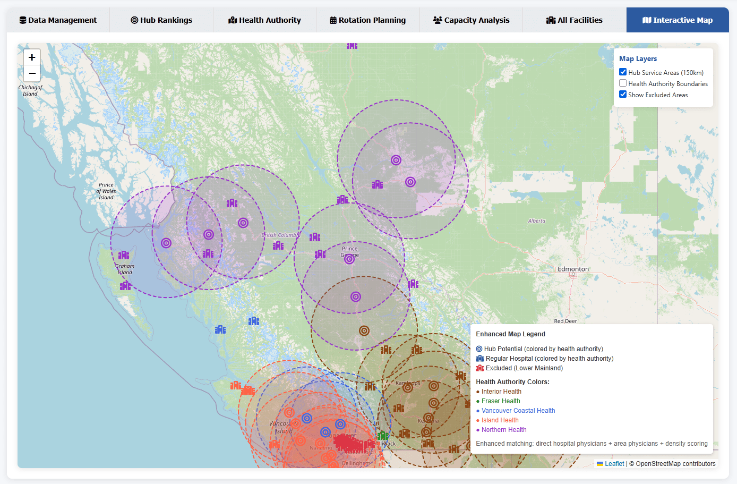Zoom out of the map
The height and width of the screenshot is (484, 737).
pos(32,73)
